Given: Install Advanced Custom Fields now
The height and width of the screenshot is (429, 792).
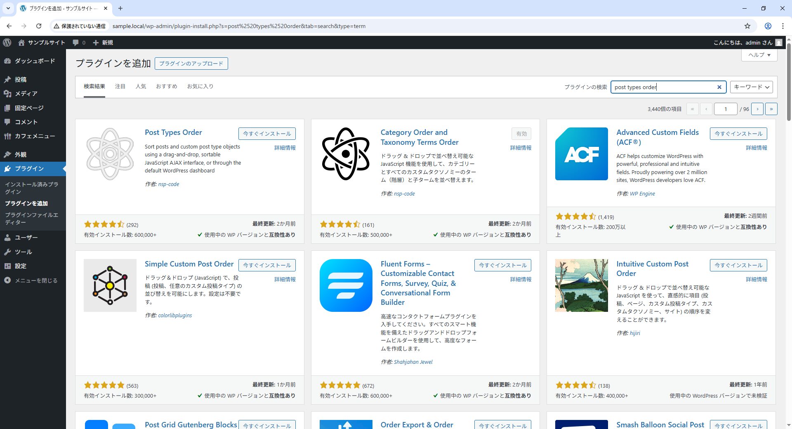Looking at the screenshot, I should click(738, 134).
